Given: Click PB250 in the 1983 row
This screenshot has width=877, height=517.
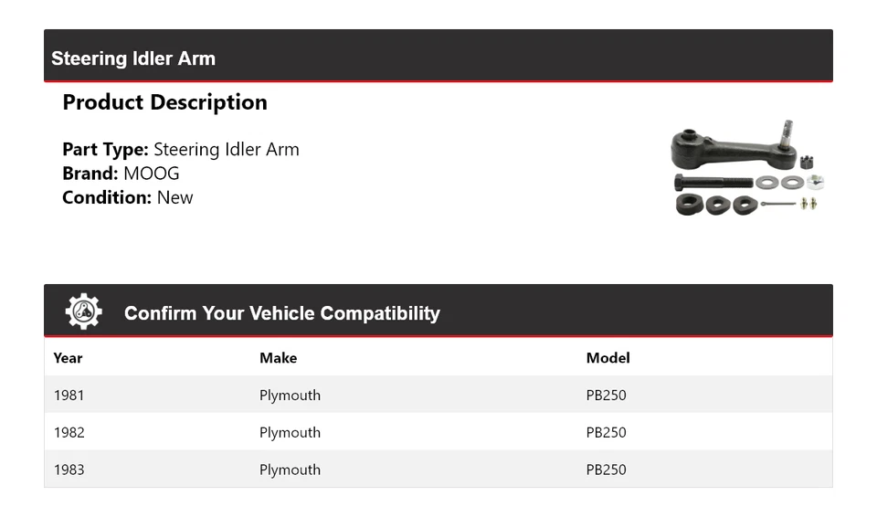Looking at the screenshot, I should click(x=606, y=470).
